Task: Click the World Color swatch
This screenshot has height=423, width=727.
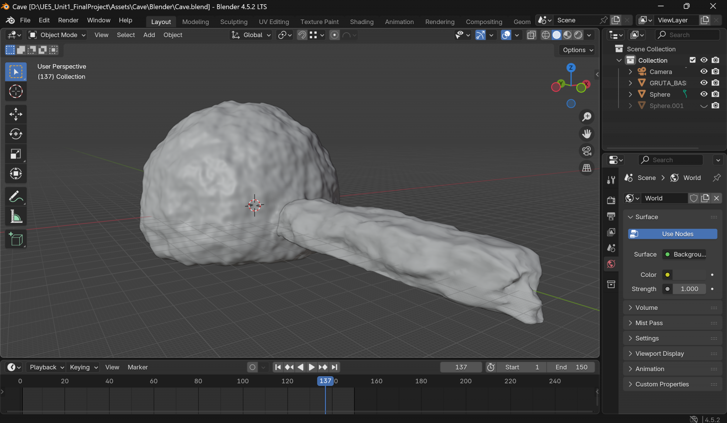Action: pos(689,275)
